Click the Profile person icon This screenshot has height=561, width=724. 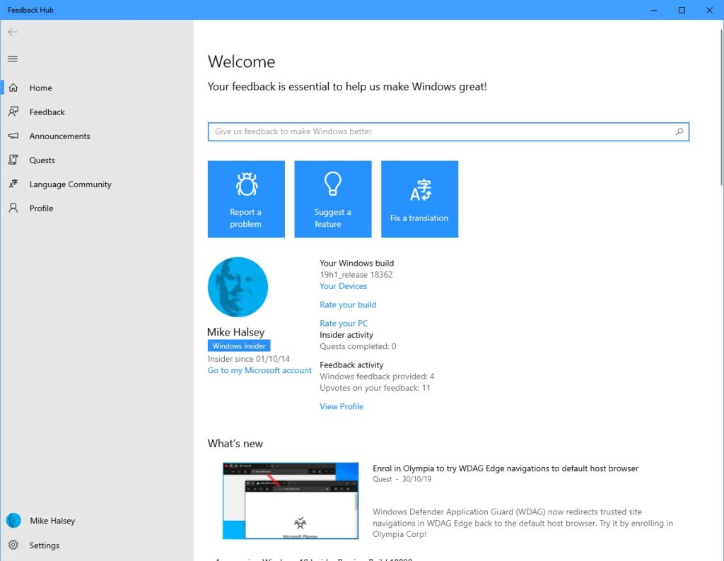tap(13, 208)
